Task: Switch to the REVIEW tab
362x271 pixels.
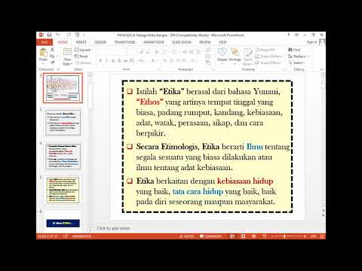Action: point(205,42)
